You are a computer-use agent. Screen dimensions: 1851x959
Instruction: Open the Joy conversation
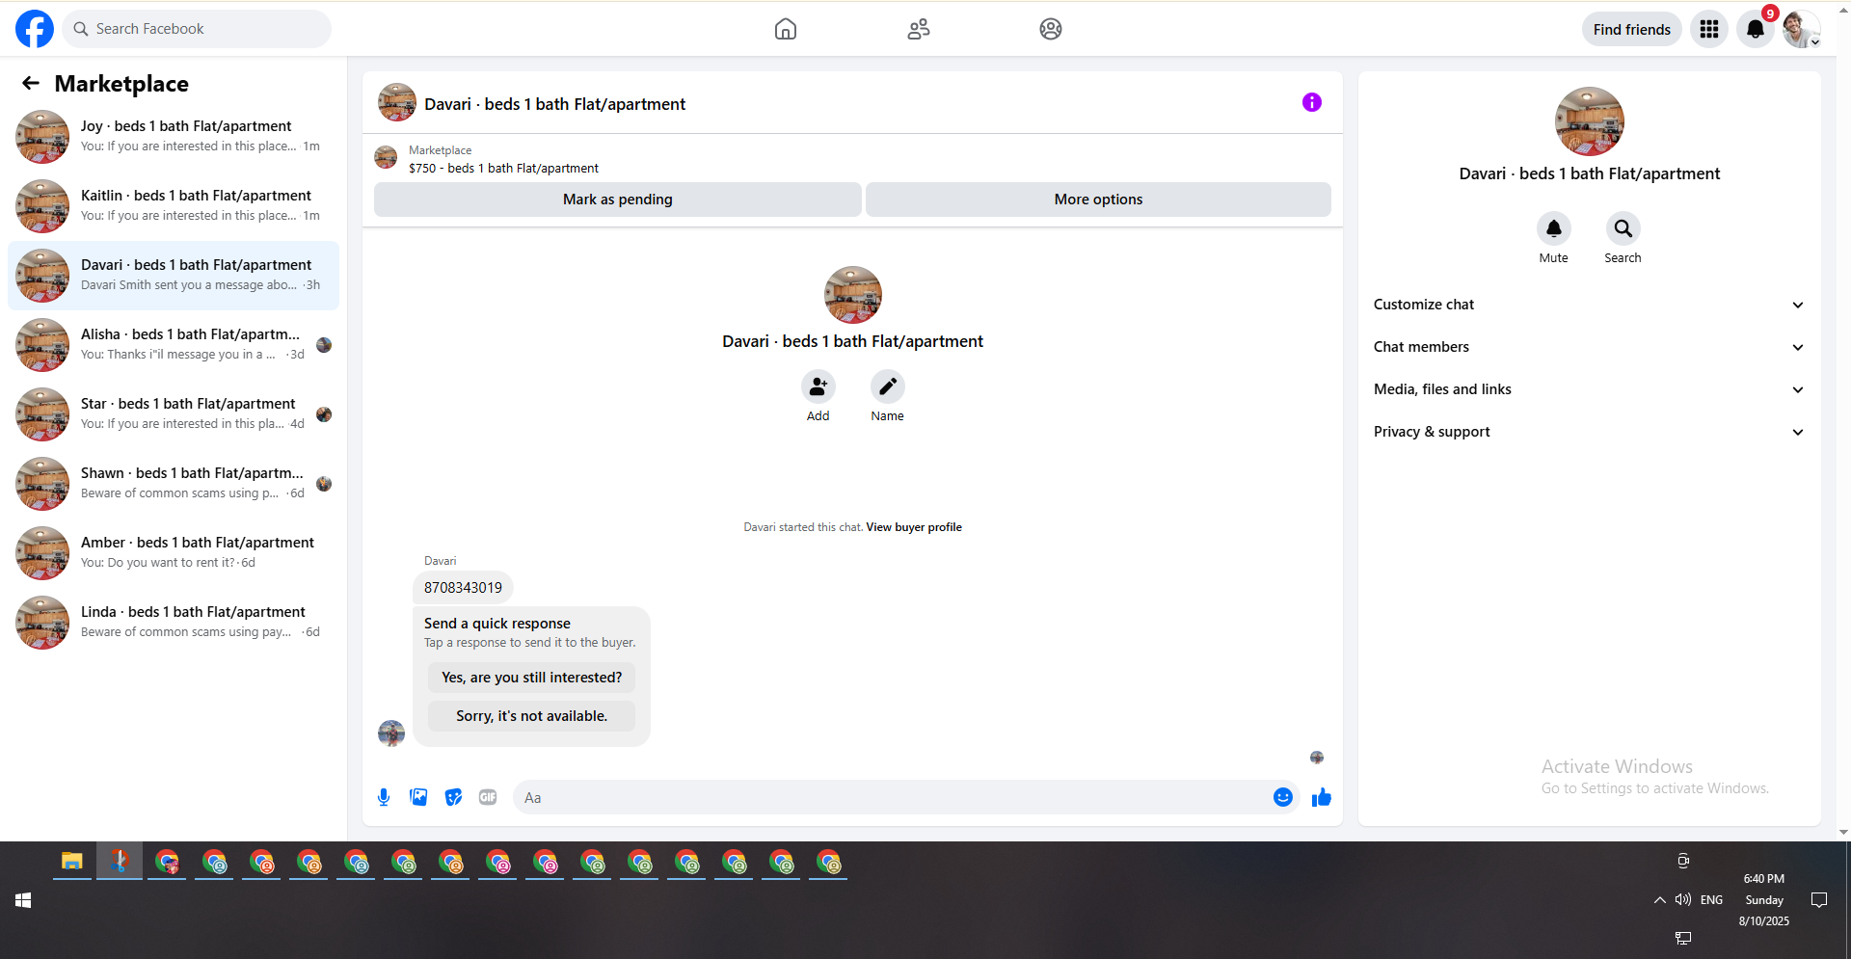click(x=174, y=137)
